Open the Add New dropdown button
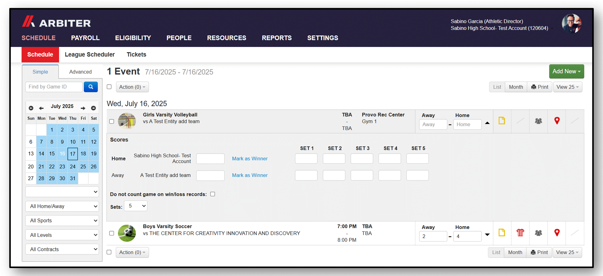 click(566, 71)
